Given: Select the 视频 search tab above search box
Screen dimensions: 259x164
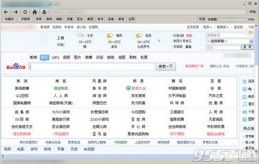Looking at the screenshot, I should (66, 57).
